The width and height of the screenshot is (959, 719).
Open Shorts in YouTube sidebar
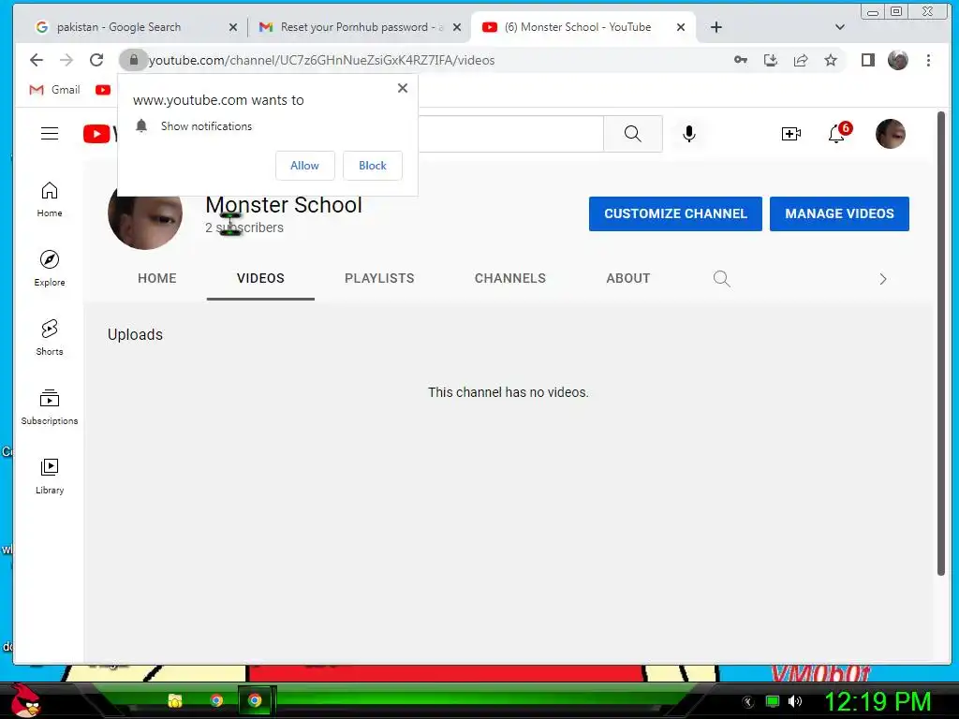[x=50, y=337]
